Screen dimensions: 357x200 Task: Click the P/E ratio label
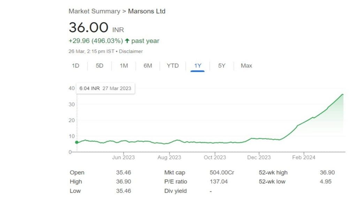coord(175,182)
